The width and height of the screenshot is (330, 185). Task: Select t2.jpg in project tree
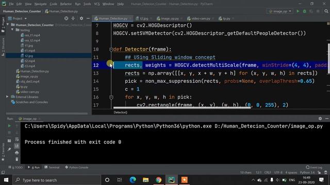27,56
